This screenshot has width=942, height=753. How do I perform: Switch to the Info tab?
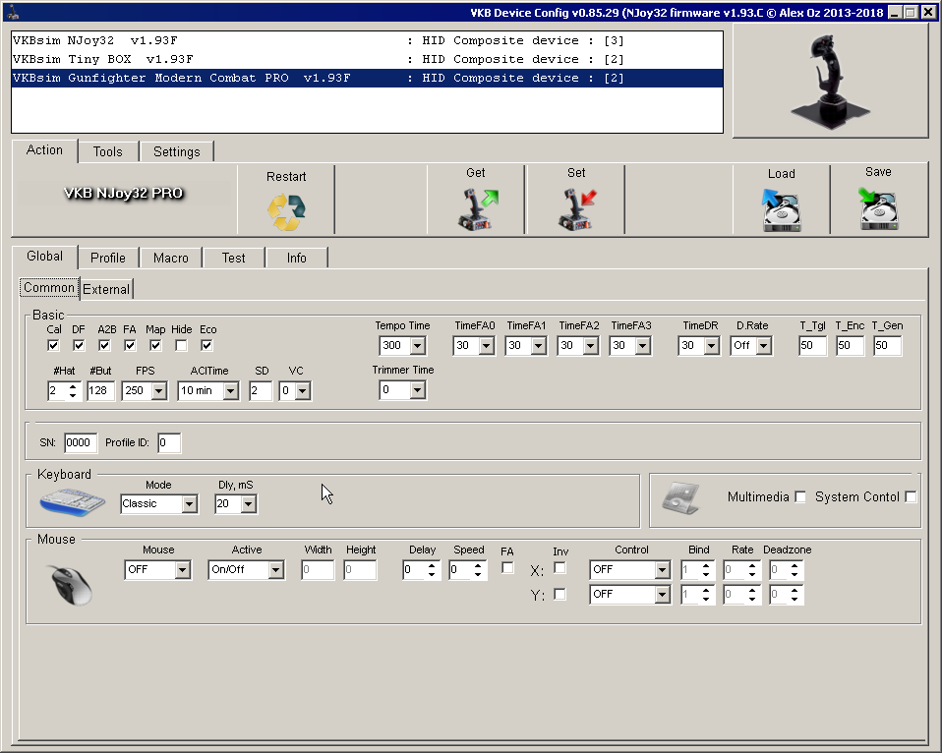296,258
